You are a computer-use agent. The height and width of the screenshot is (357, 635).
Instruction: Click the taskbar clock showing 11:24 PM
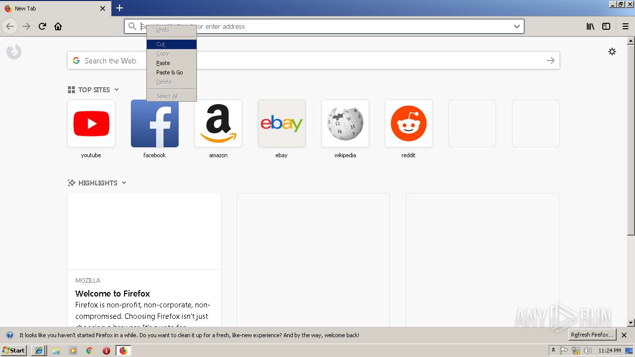[610, 351]
